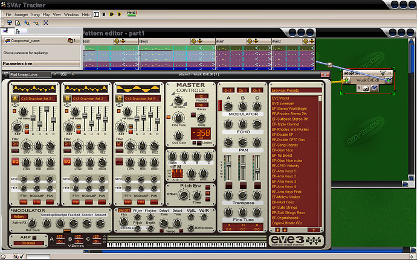Open layer A CX3 Drawbar Set 2 selector
The width and height of the screenshot is (417, 260).
[x=38, y=98]
